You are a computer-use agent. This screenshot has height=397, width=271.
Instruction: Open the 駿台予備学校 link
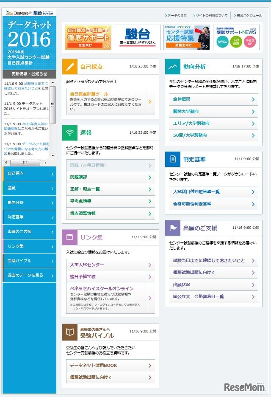pyautogui.click(x=111, y=277)
